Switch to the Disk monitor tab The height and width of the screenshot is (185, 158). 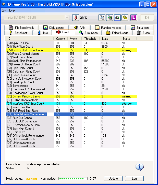[x=54, y=27]
